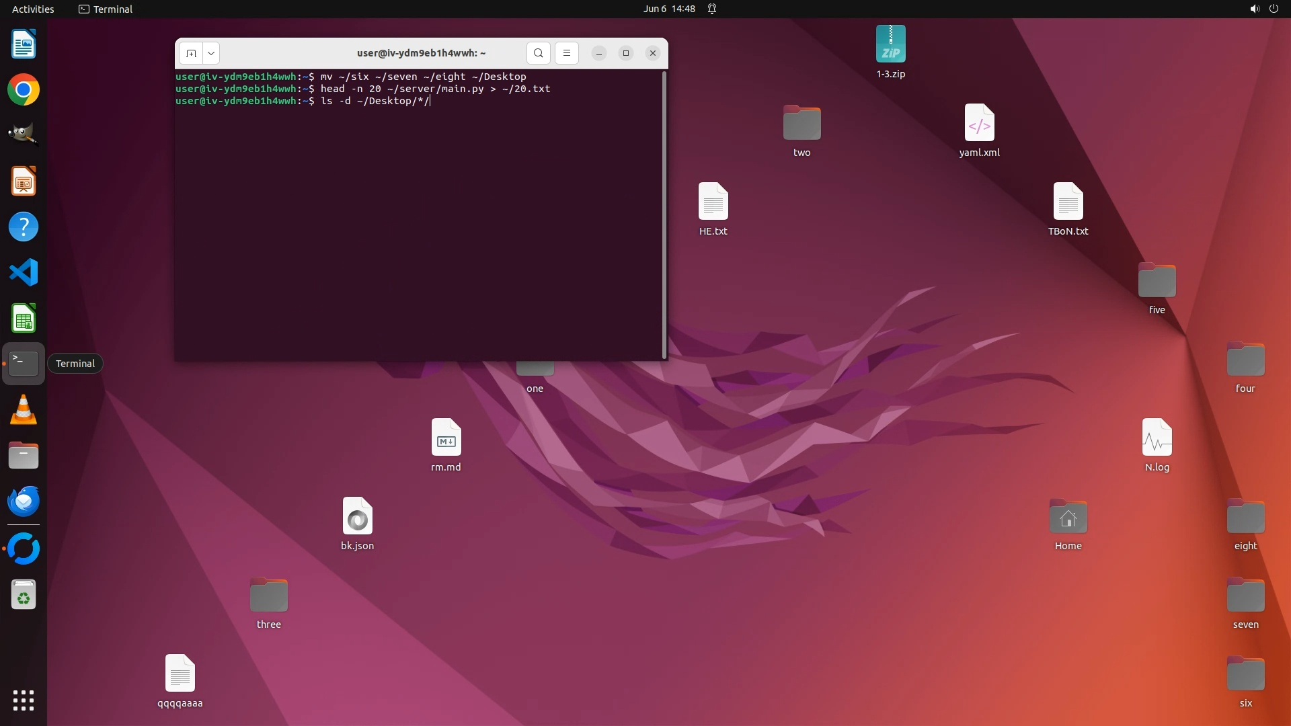
Task: Open Activities overview
Action: coord(33,9)
